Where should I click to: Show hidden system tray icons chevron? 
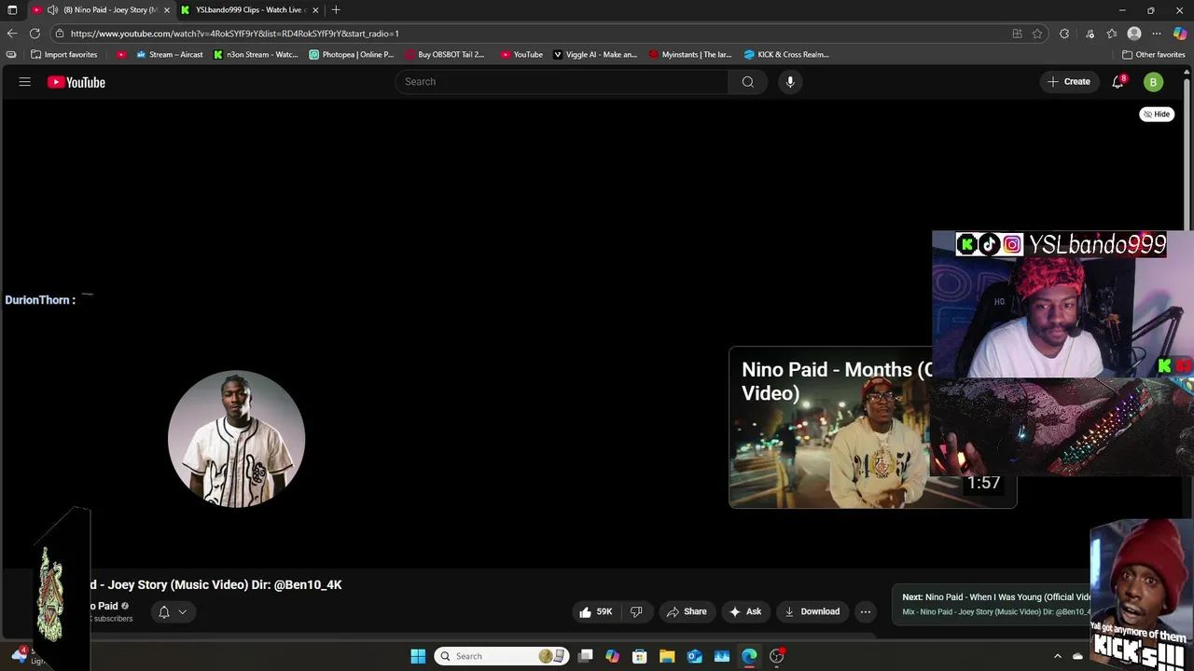click(x=1058, y=656)
